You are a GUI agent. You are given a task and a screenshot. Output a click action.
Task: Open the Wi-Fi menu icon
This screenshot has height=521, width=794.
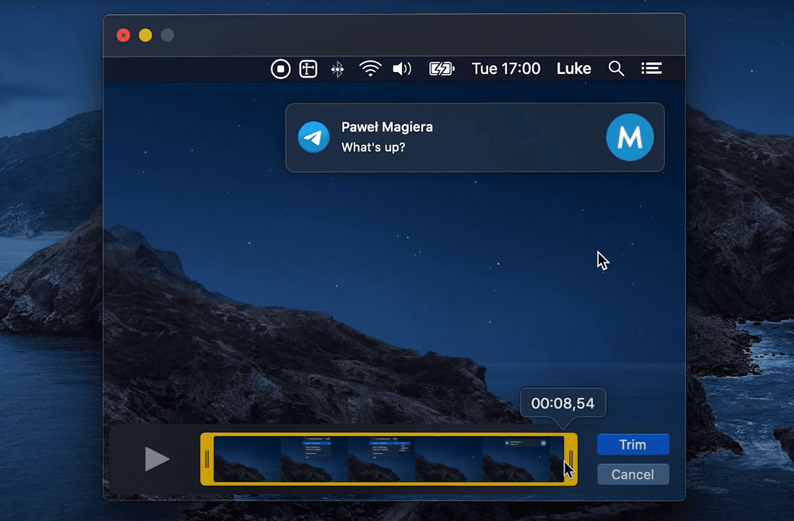370,69
